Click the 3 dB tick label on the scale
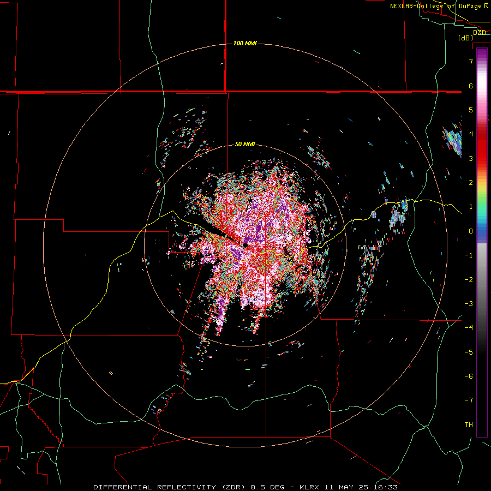This screenshot has width=491, height=491. tap(471, 158)
